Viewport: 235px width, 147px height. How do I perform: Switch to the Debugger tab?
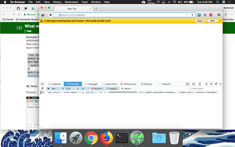point(91,84)
